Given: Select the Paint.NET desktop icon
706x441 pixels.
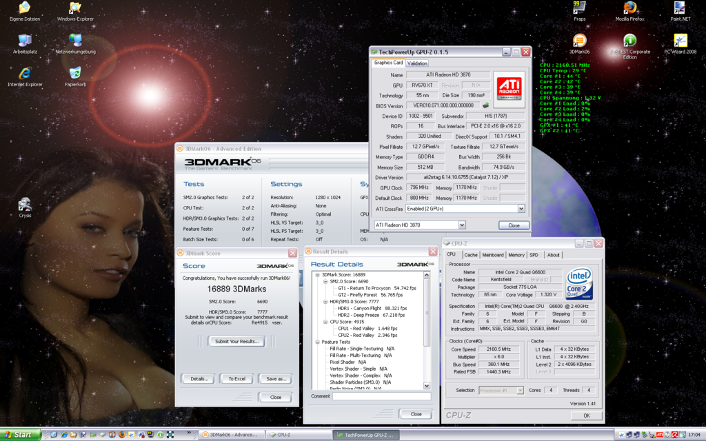Looking at the screenshot, I should [x=680, y=11].
